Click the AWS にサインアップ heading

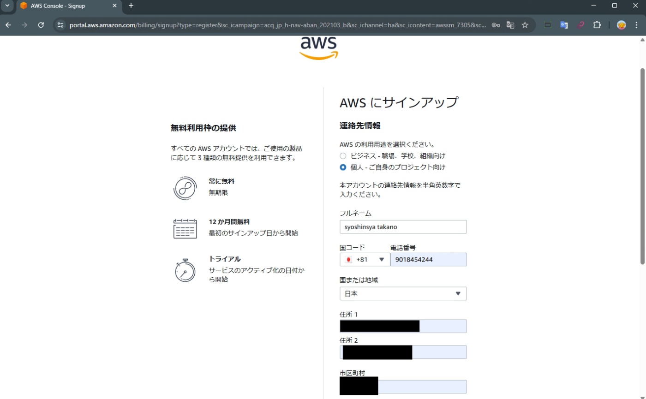(399, 102)
